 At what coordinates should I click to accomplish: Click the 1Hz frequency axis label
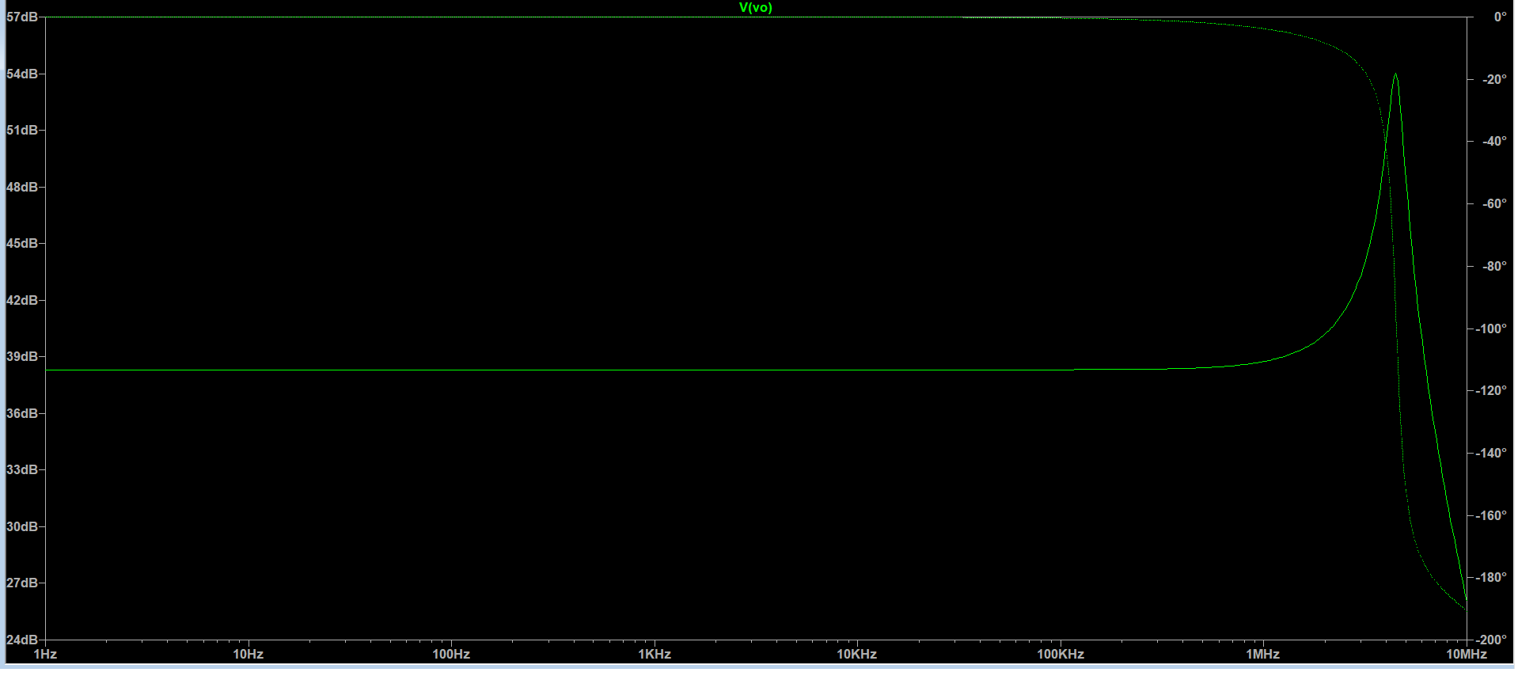coord(45,654)
